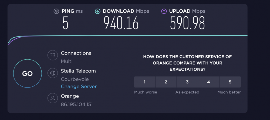Click the Multi connections setting
The height and width of the screenshot is (120, 270).
[x=67, y=61]
